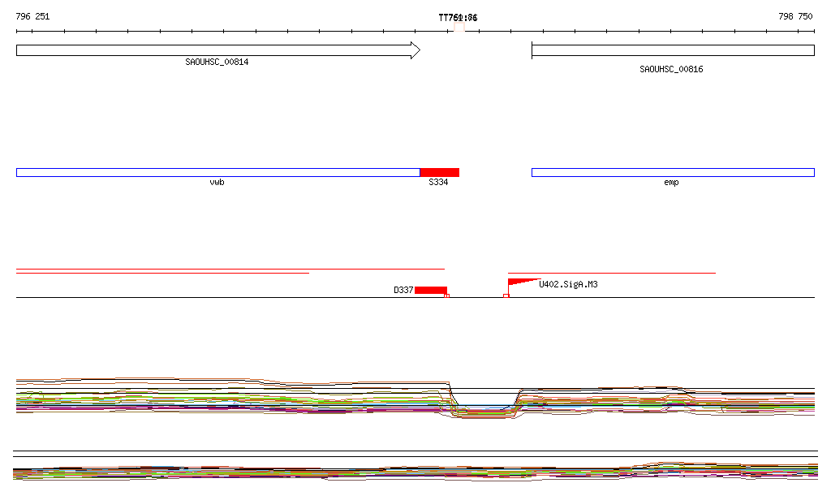The height and width of the screenshot is (496, 831).
Task: Click the red D337 terminator block
Action: pos(431,290)
